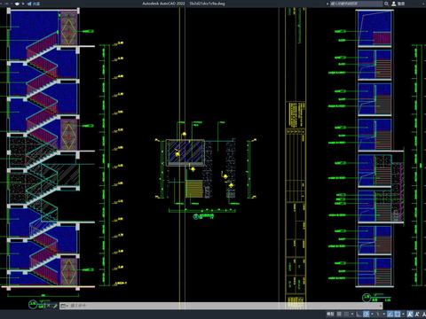Click the user sign-in icon
426x319 pixels.
point(394,4)
